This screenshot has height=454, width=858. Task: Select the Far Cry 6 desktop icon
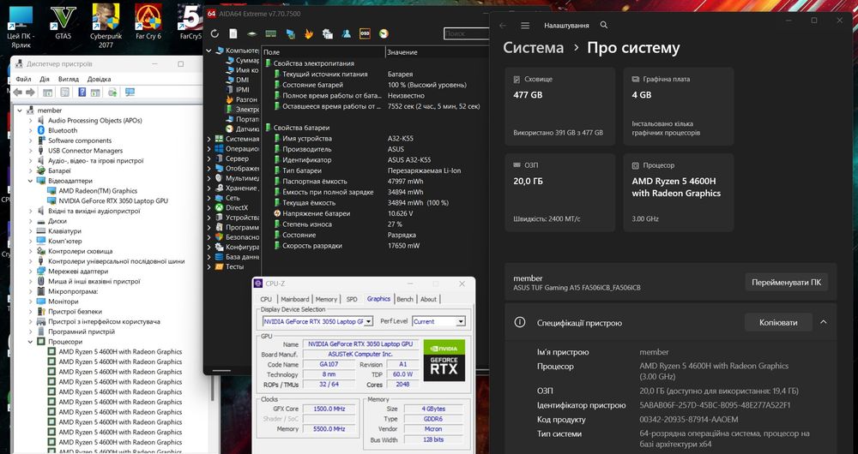tap(148, 22)
